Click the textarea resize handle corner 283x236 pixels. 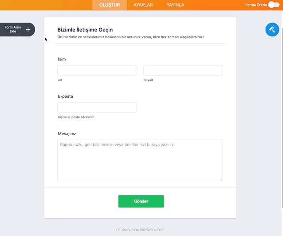221,179
